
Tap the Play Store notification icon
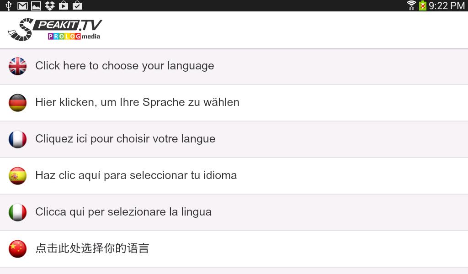click(64, 5)
